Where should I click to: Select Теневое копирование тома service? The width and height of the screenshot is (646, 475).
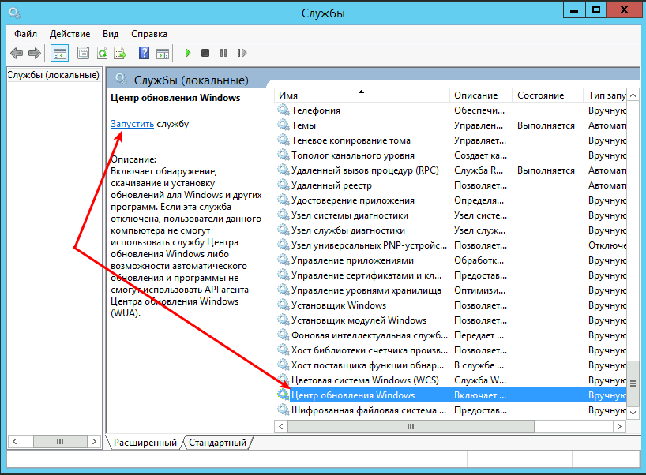(451, 140)
